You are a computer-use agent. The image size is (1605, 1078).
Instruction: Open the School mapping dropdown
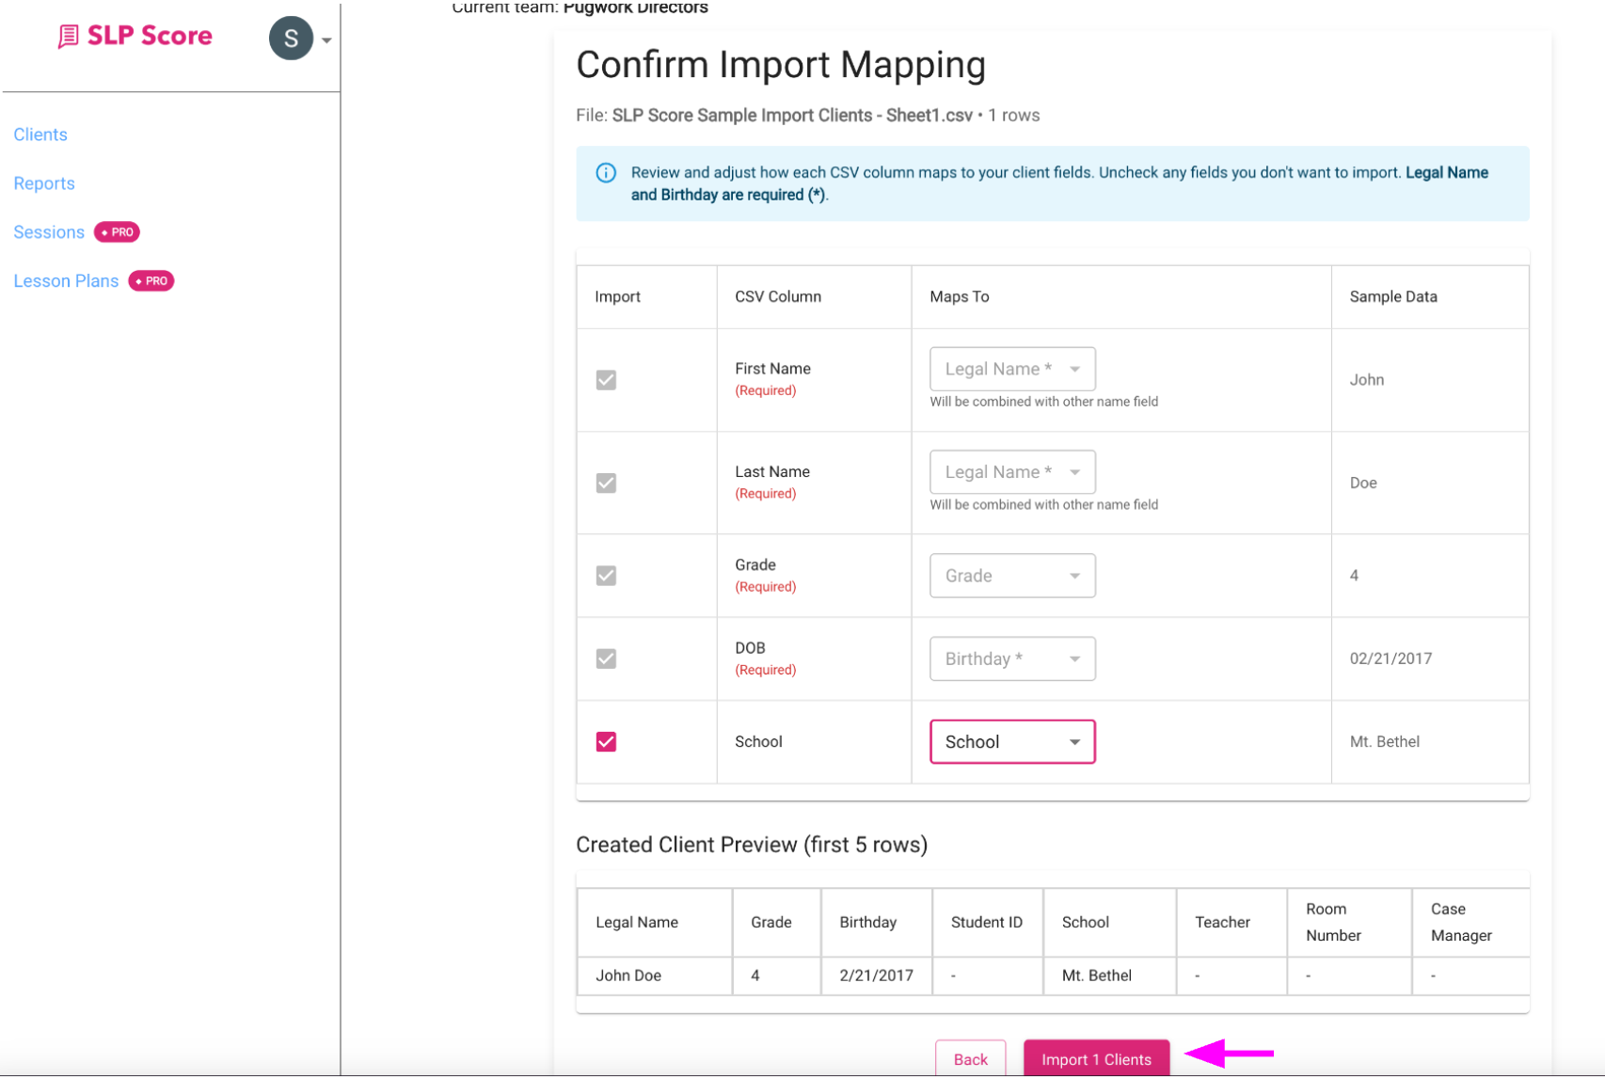(x=1011, y=741)
